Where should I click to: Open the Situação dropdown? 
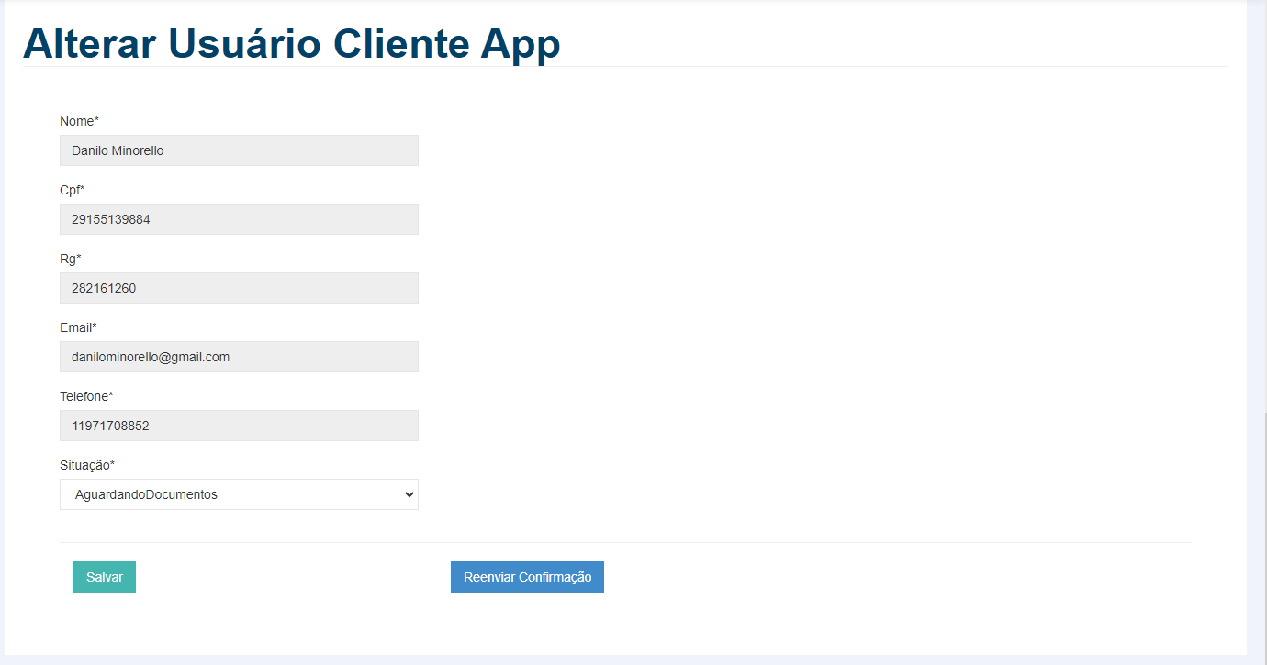coord(239,494)
